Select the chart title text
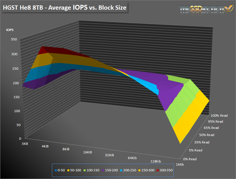Viewport: 236px width, 179px height. pyautogui.click(x=64, y=8)
